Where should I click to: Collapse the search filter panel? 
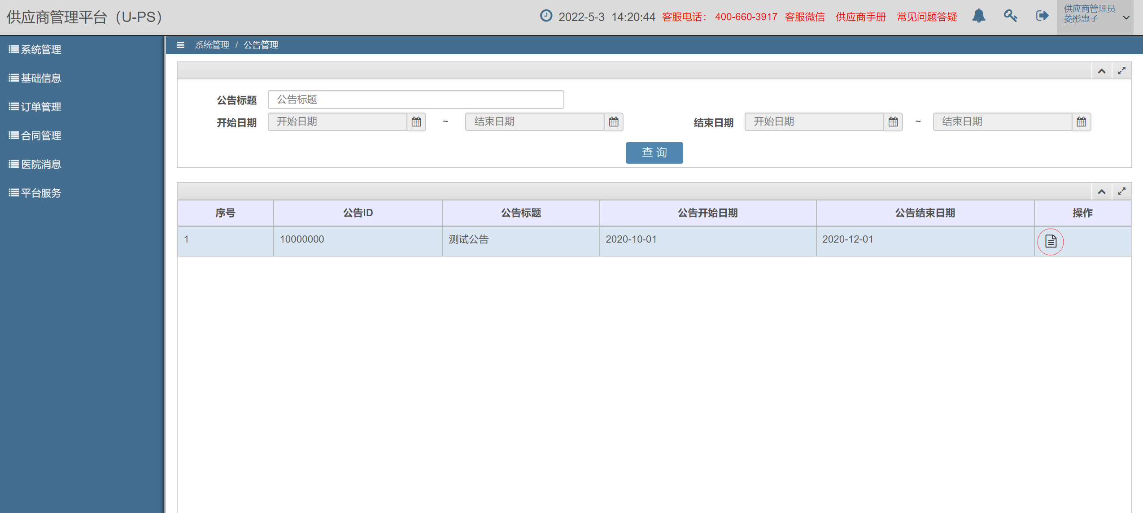(1102, 71)
